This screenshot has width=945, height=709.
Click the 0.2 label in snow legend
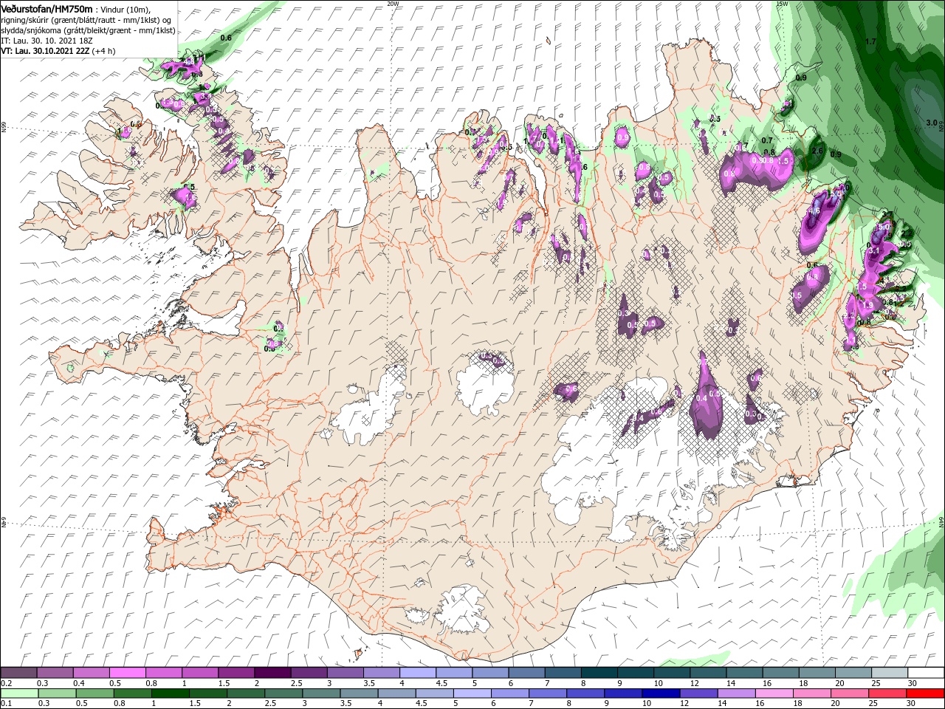[x=6, y=683]
